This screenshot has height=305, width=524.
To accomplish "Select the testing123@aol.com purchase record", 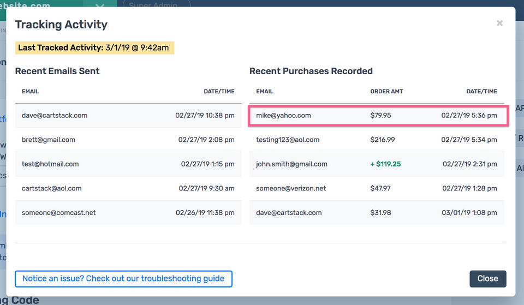I will (288, 140).
